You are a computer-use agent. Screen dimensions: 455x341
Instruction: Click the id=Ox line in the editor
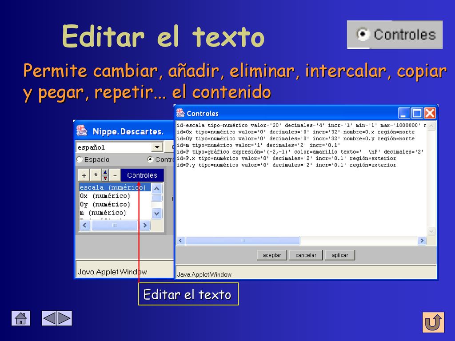[295, 132]
